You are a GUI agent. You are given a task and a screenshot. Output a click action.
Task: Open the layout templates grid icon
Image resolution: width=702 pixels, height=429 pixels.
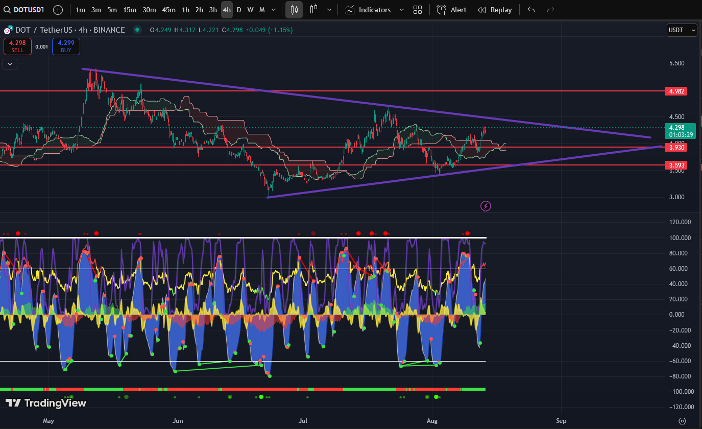(418, 10)
